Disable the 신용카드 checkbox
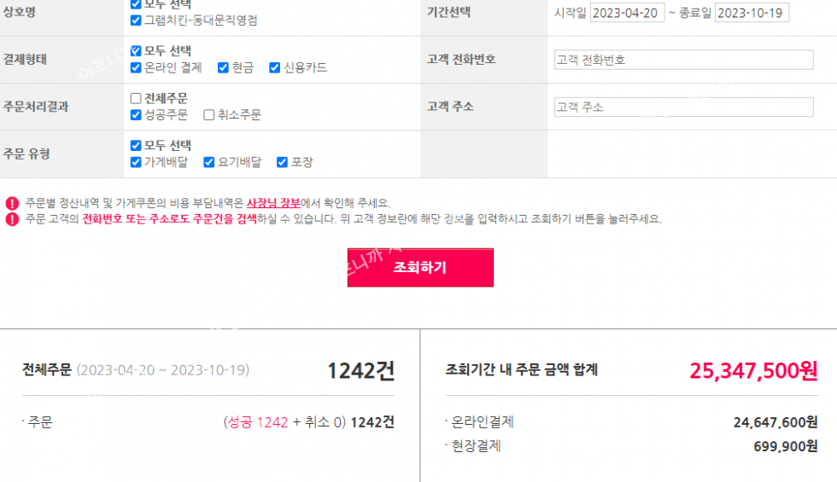Screen dimensions: 837x482 pyautogui.click(x=274, y=67)
